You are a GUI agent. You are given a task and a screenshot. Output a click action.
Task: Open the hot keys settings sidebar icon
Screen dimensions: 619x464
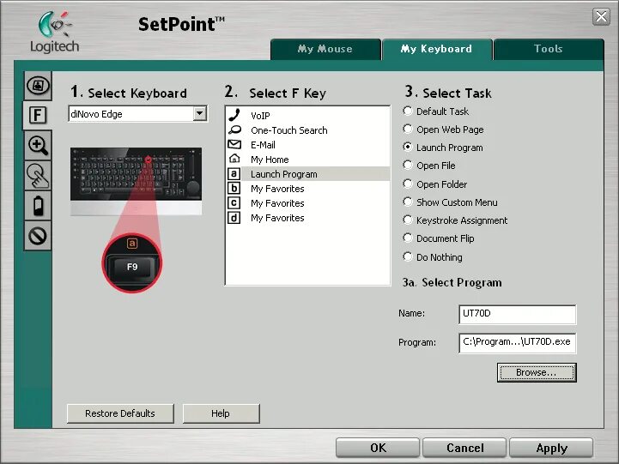coord(38,85)
